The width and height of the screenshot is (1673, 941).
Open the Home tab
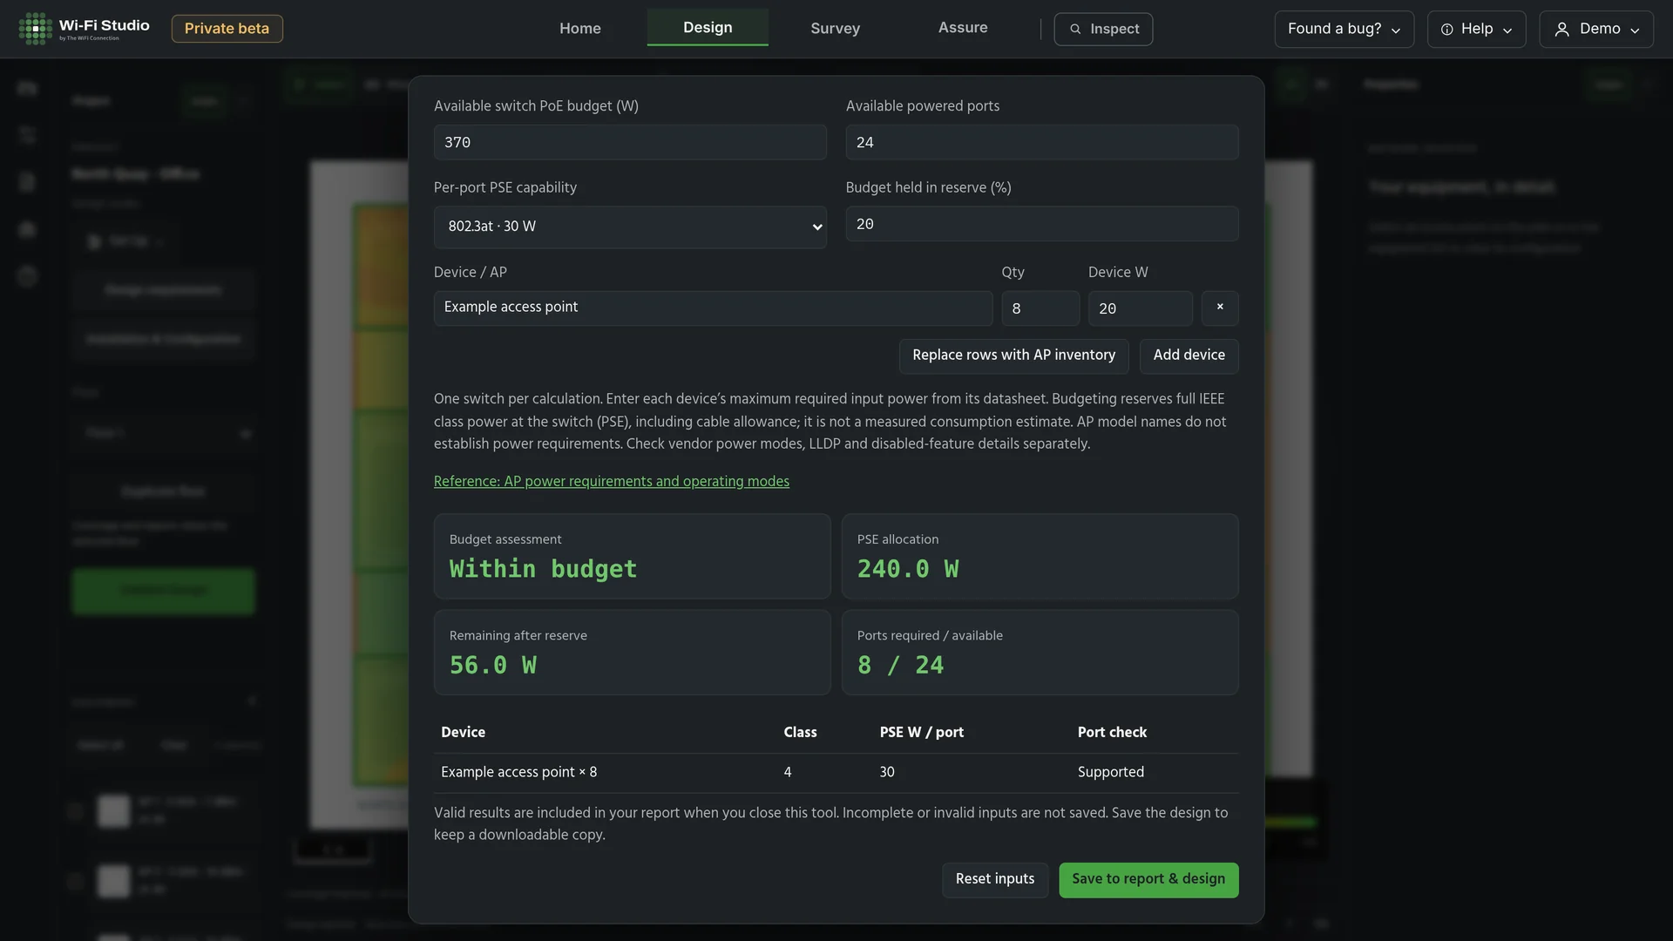(580, 29)
